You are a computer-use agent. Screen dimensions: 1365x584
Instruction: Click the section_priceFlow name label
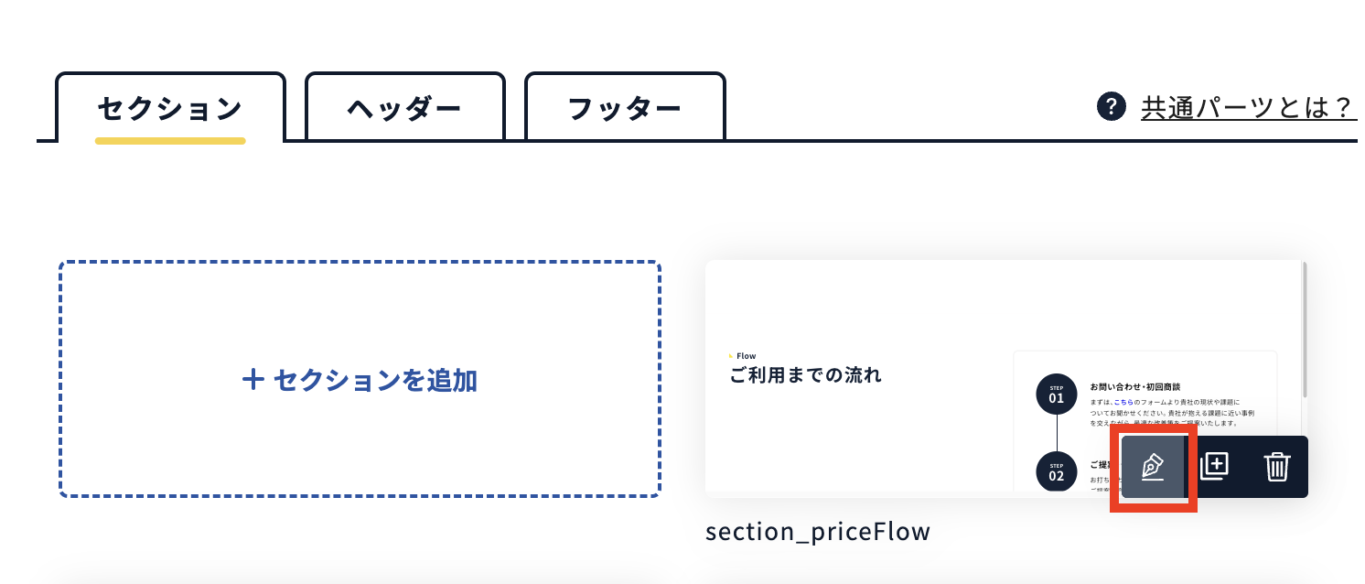pos(818,531)
